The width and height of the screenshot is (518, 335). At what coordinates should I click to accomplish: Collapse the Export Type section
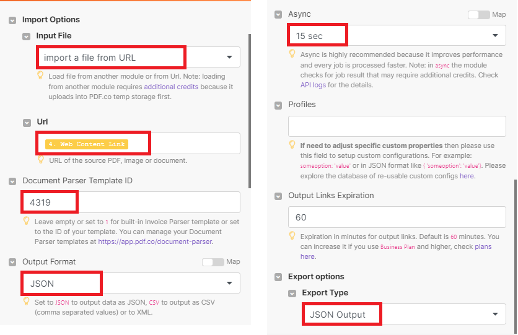click(x=292, y=294)
